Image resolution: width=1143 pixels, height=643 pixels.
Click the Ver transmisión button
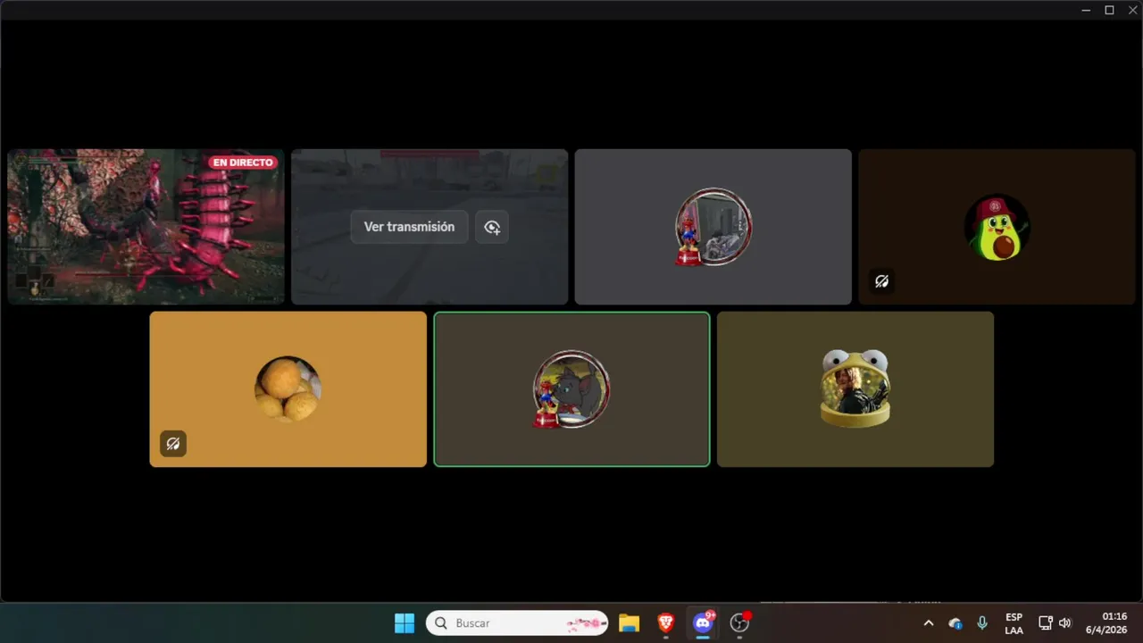(x=409, y=227)
